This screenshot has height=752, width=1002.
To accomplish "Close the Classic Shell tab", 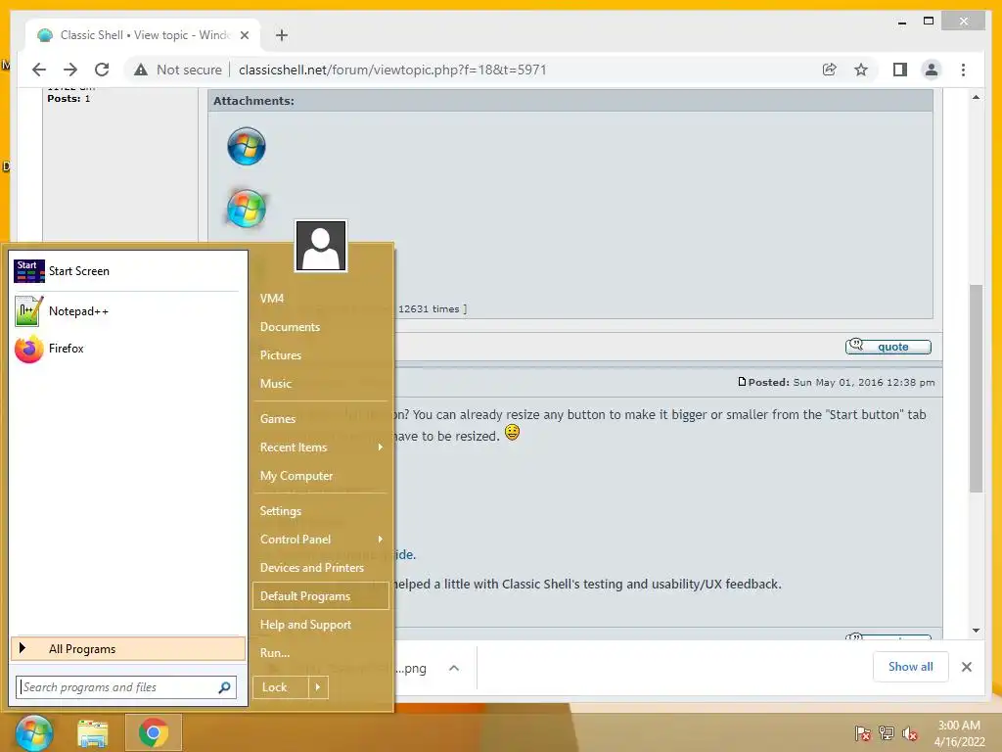I will (244, 35).
